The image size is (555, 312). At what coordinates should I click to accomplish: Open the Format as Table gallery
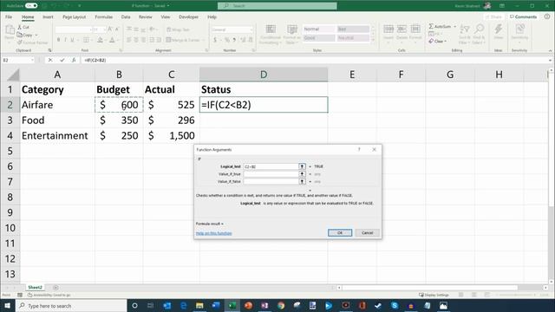click(291, 35)
